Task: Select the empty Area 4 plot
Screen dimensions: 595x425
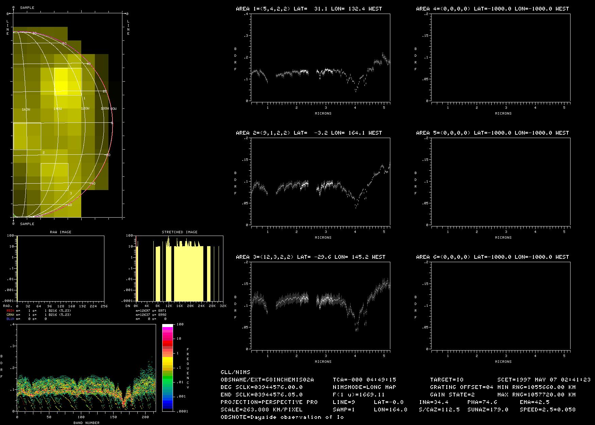Action: [x=500, y=58]
